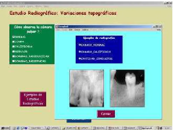The height and width of the screenshot is (130, 173).
Task: Click Ejemplos de radiografías heading text
Action: click(99, 38)
